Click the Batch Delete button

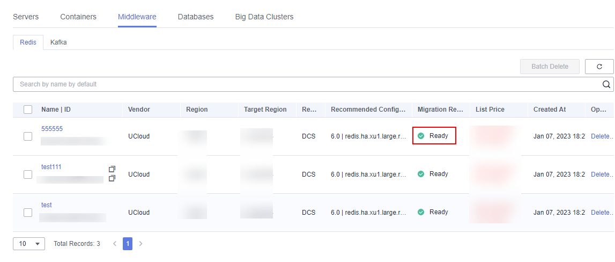[x=550, y=67]
